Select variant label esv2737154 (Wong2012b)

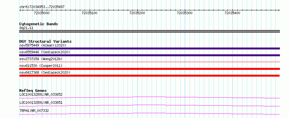pos(41,59)
